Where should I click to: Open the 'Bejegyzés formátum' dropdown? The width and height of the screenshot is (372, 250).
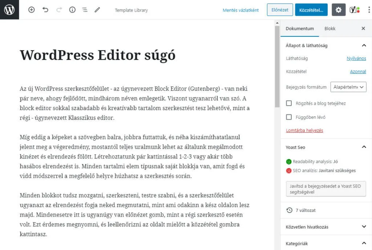click(348, 87)
